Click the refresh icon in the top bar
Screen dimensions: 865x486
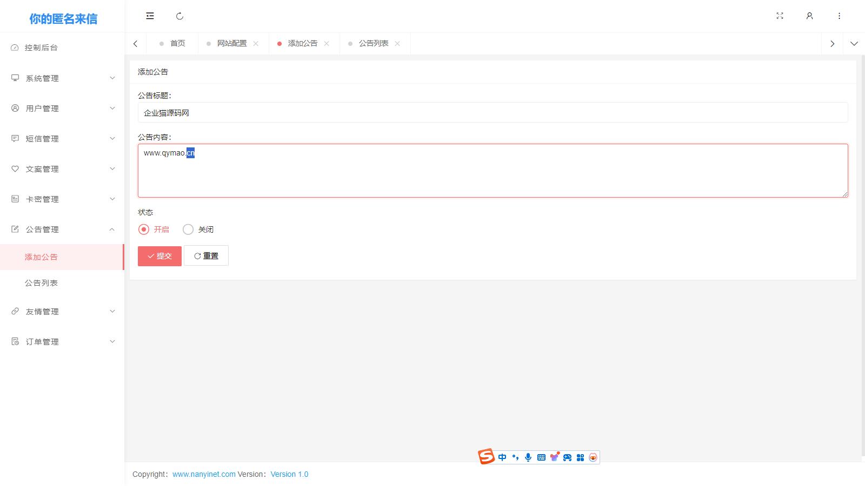(x=180, y=16)
